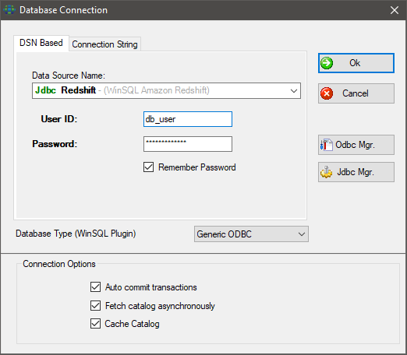
Task: Toggle the Cache Catalog checkbox
Action: click(95, 324)
